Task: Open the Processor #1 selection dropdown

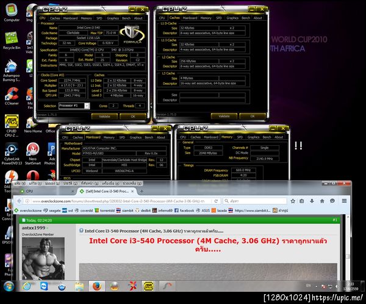Action: (74, 106)
